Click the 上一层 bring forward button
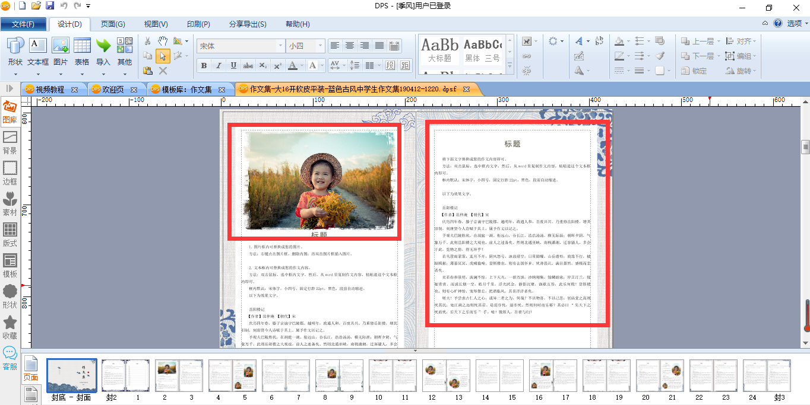Image resolution: width=810 pixels, height=405 pixels. (x=698, y=42)
